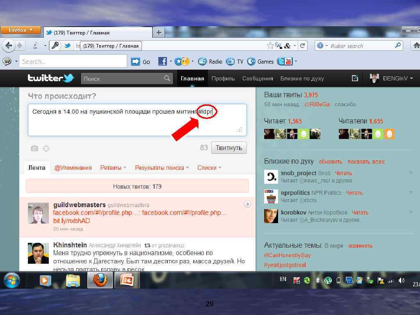Click the #ICanHonestlySay trending hashtag
Image resolution: width=420 pixels, height=315 pixels.
point(287,255)
